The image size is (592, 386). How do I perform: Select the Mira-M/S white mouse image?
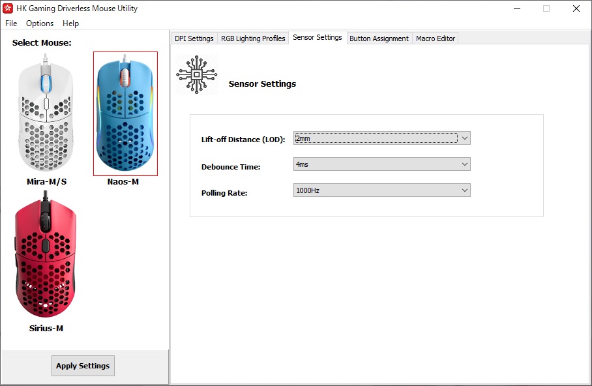pos(46,113)
